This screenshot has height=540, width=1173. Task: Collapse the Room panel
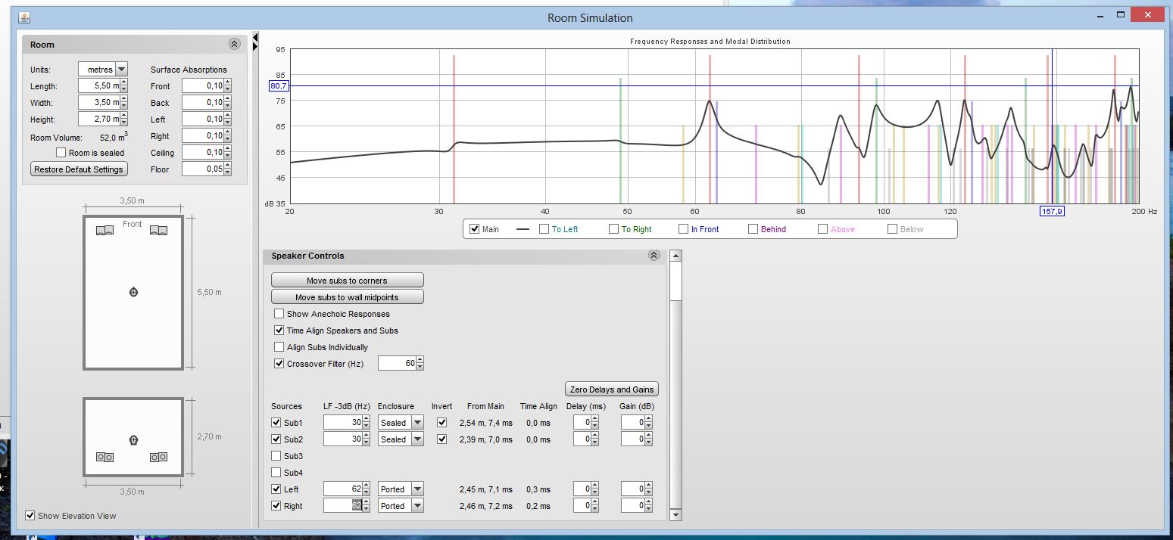coord(234,45)
